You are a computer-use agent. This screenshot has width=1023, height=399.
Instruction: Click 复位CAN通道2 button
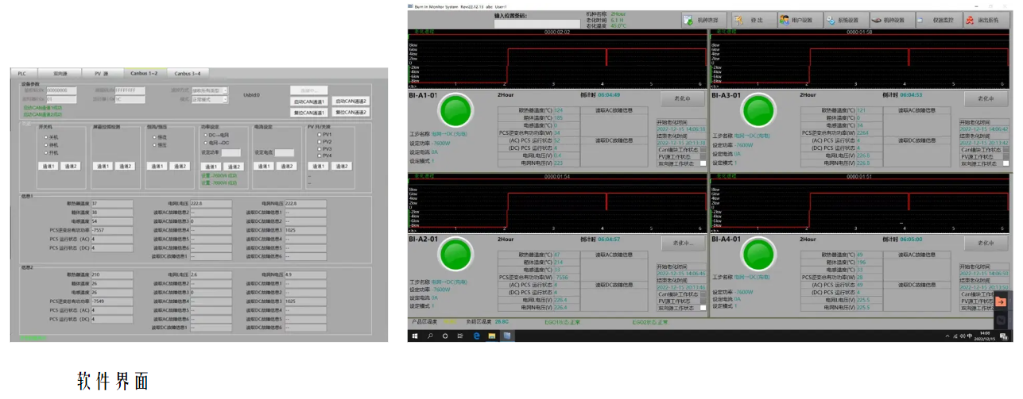pos(351,113)
